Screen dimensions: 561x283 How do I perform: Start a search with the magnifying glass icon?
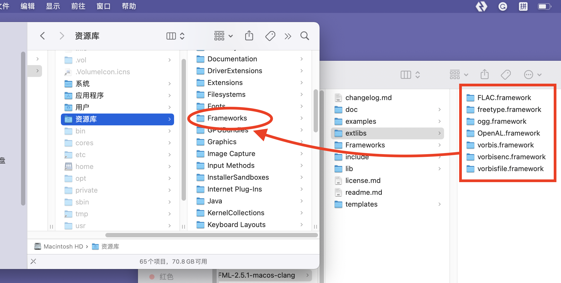pos(304,36)
